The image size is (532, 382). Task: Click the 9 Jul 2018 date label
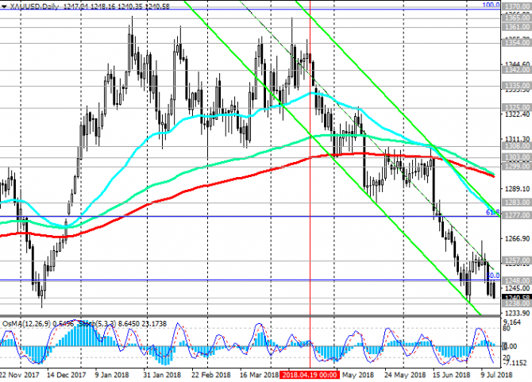click(x=495, y=375)
